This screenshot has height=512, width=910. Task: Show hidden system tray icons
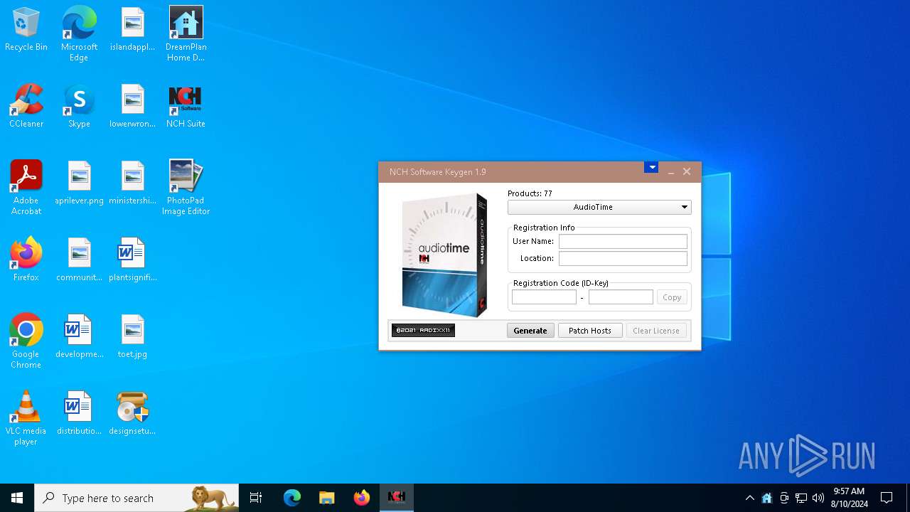click(750, 498)
